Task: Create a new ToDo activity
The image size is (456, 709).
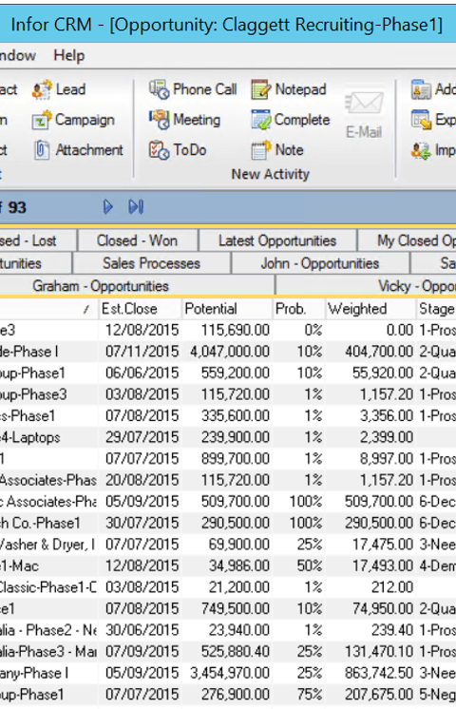Action: tap(178, 150)
